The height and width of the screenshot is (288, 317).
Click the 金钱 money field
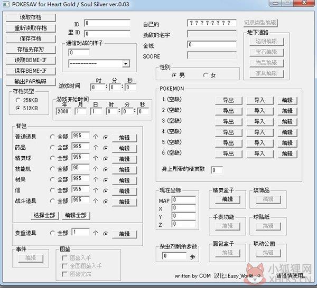212,44
